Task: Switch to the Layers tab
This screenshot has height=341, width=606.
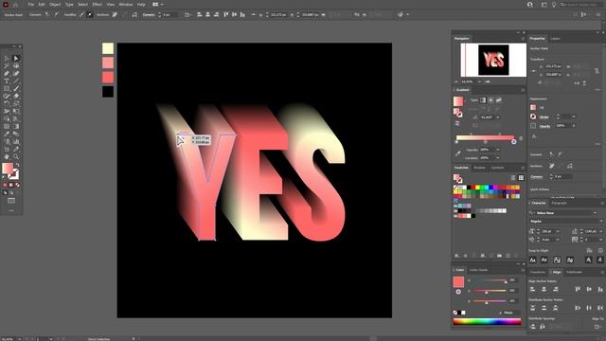Action: coord(555,39)
